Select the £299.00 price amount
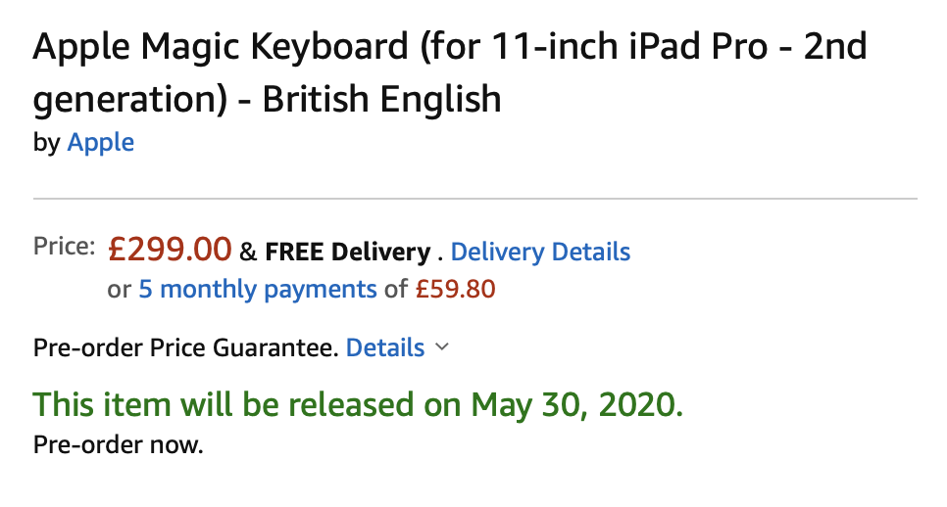Viewport: 947px width, 507px height. [170, 251]
